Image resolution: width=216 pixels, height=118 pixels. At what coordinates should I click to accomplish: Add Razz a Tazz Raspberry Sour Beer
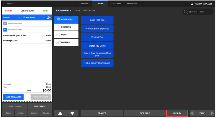[97, 54]
